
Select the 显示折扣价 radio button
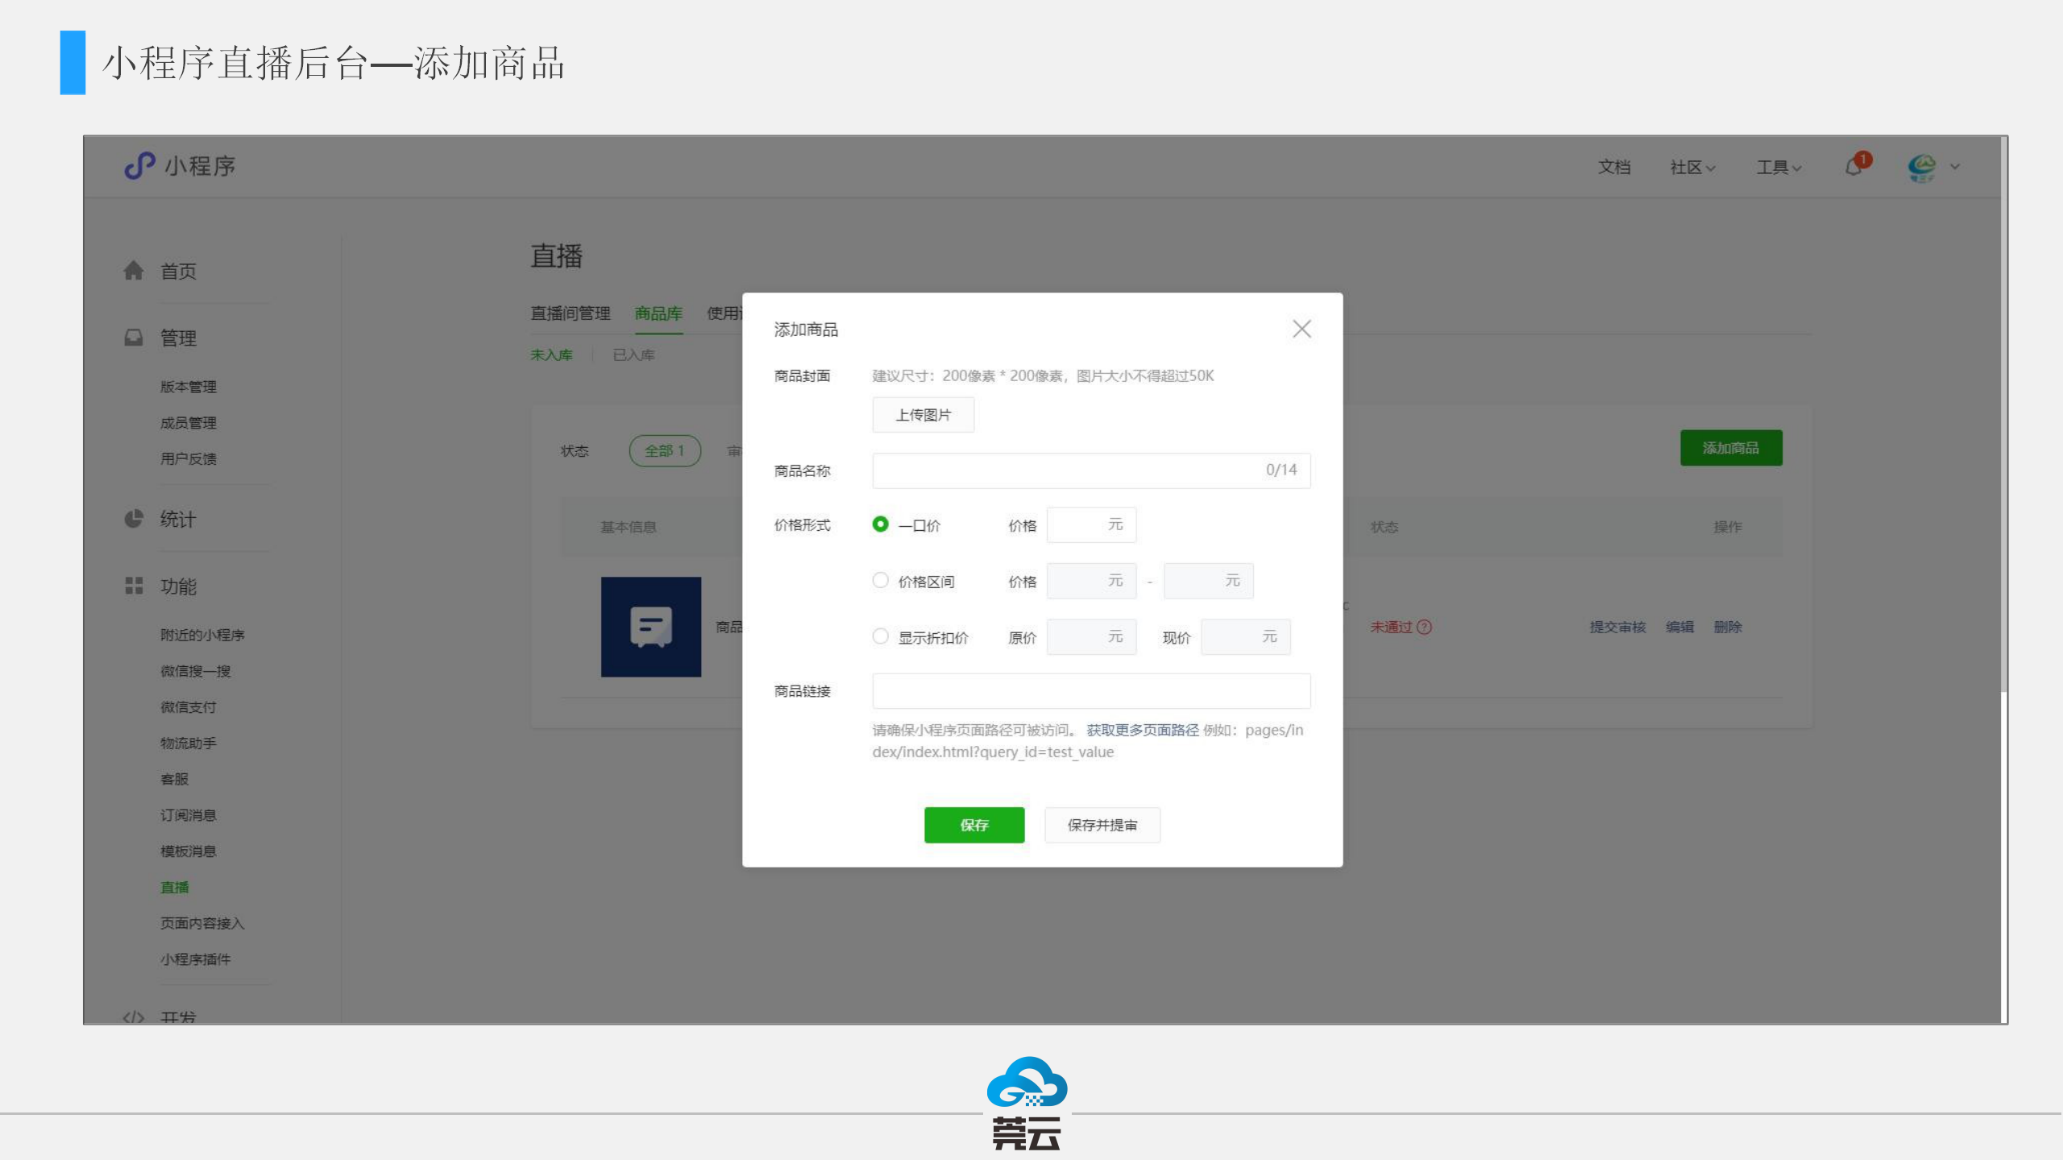pos(881,636)
